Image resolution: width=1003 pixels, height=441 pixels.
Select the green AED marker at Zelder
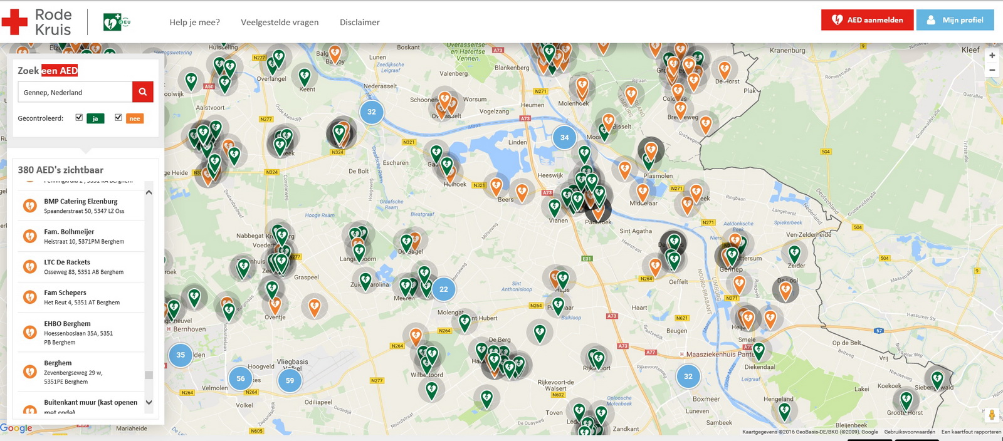click(x=794, y=253)
